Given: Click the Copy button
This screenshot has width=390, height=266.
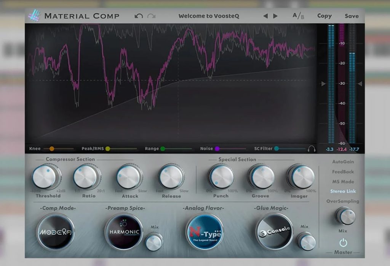Looking at the screenshot, I should (324, 16).
